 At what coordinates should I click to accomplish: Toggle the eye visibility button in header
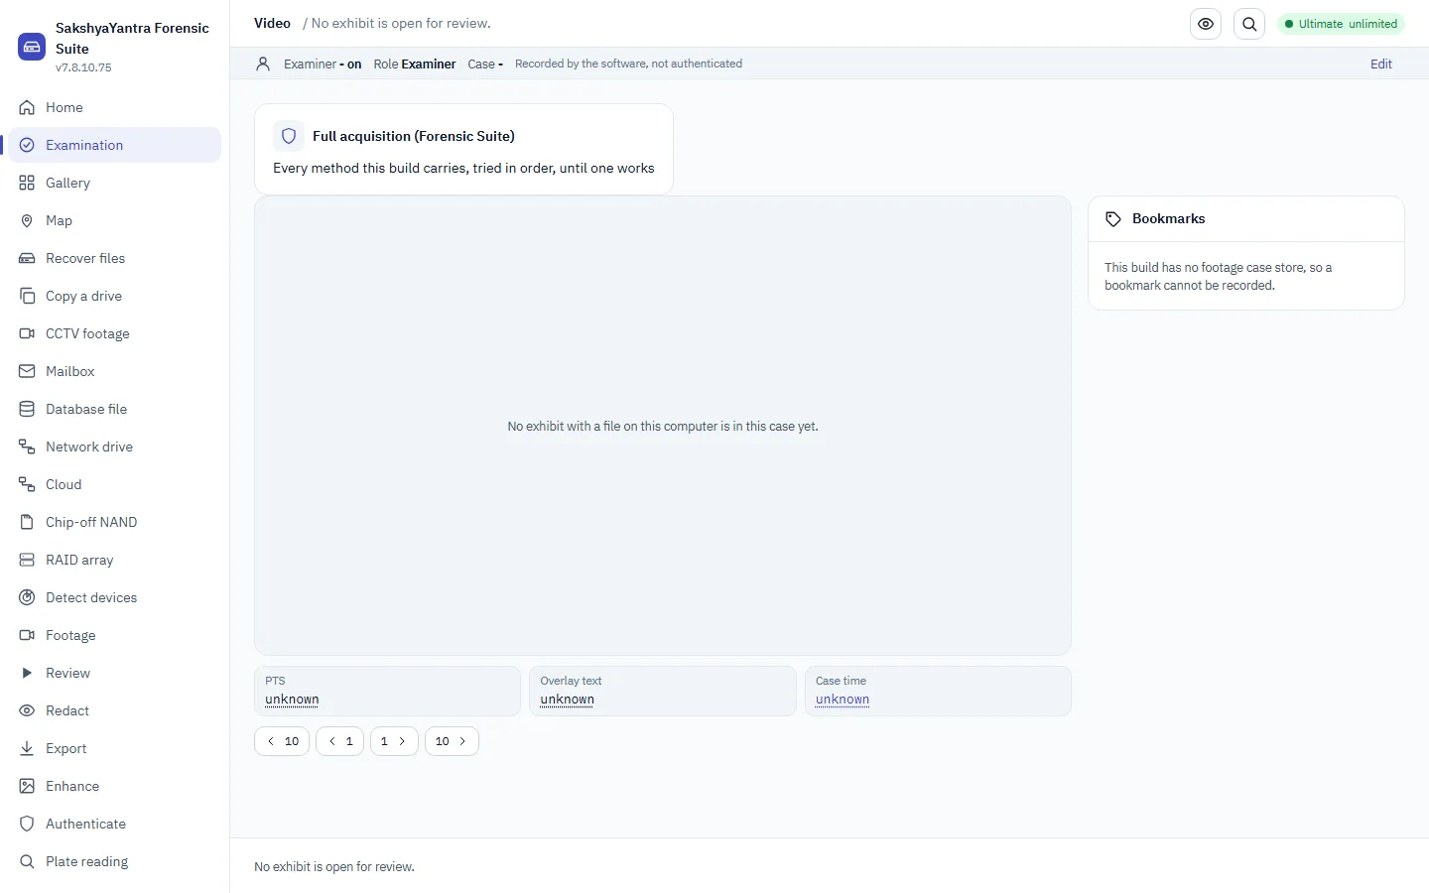[1206, 24]
